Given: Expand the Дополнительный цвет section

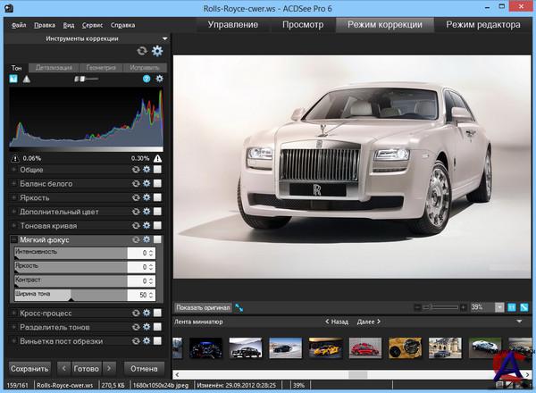Looking at the screenshot, I should [x=13, y=212].
